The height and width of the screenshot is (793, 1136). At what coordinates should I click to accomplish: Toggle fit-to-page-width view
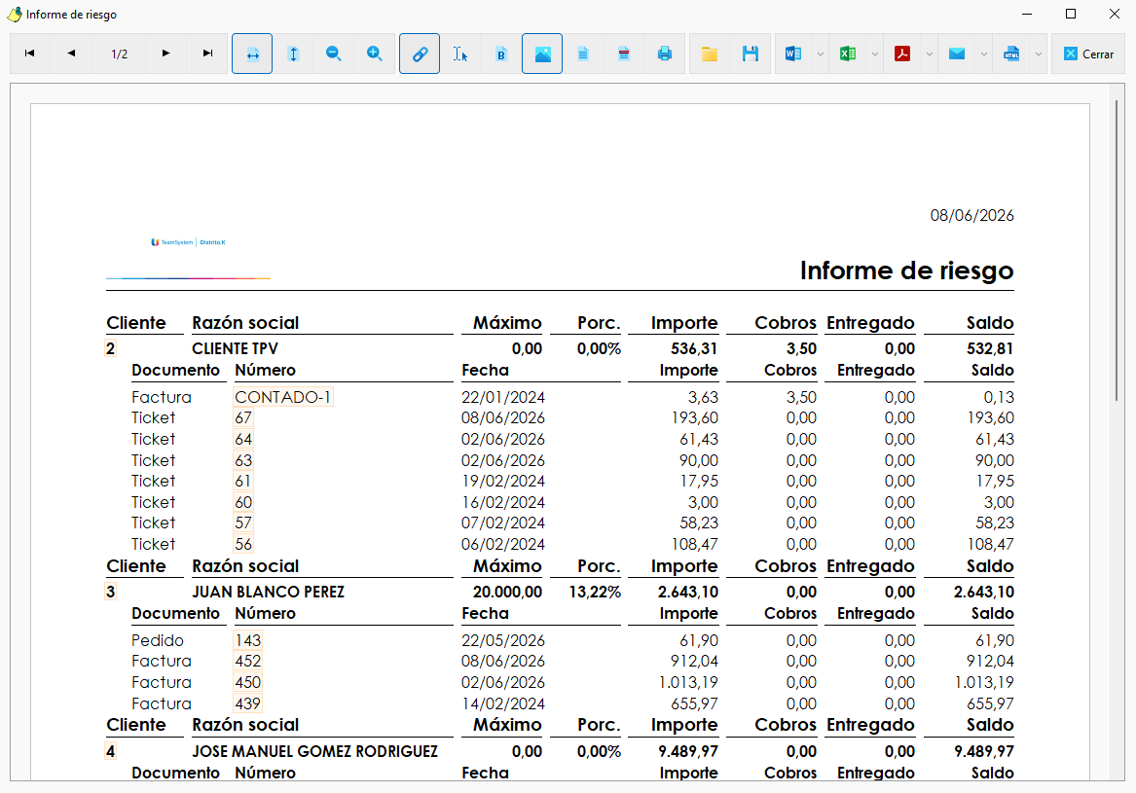tap(252, 54)
